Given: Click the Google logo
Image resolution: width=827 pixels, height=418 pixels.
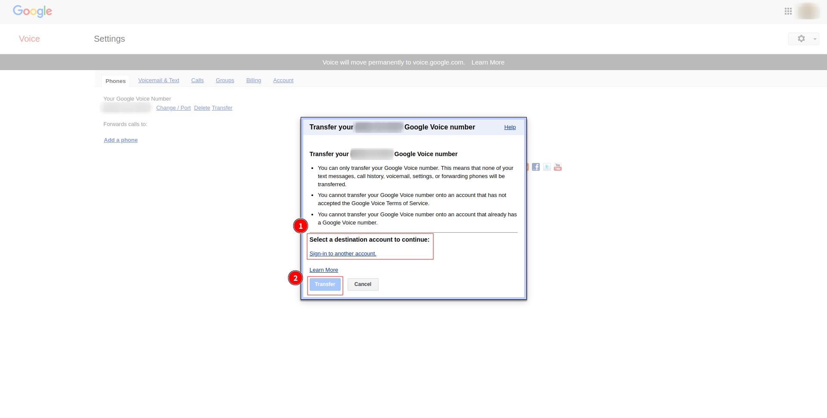Looking at the screenshot, I should click(32, 11).
